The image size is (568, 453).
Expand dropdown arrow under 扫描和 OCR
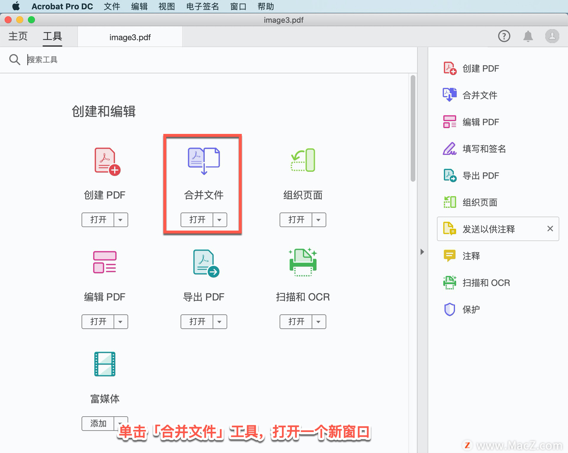coord(318,321)
